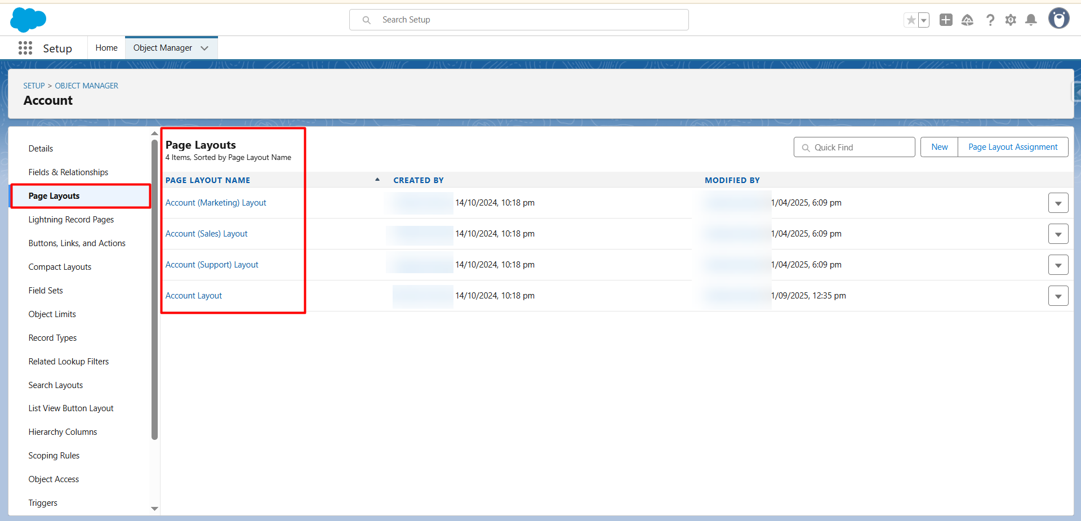Image resolution: width=1081 pixels, height=521 pixels.
Task: Click the Trailhead guidance icon
Action: 967,20
